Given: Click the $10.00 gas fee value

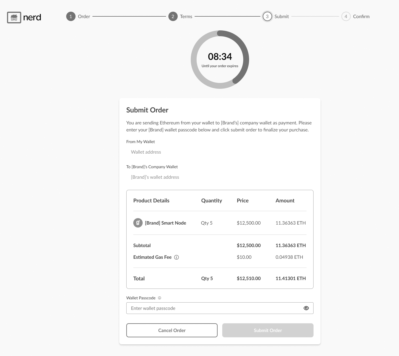Looking at the screenshot, I should [x=244, y=257].
